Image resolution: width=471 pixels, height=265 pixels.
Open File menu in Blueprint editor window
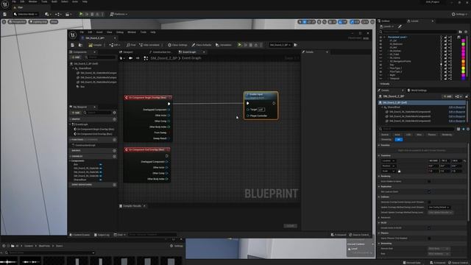pyautogui.click(x=82, y=32)
